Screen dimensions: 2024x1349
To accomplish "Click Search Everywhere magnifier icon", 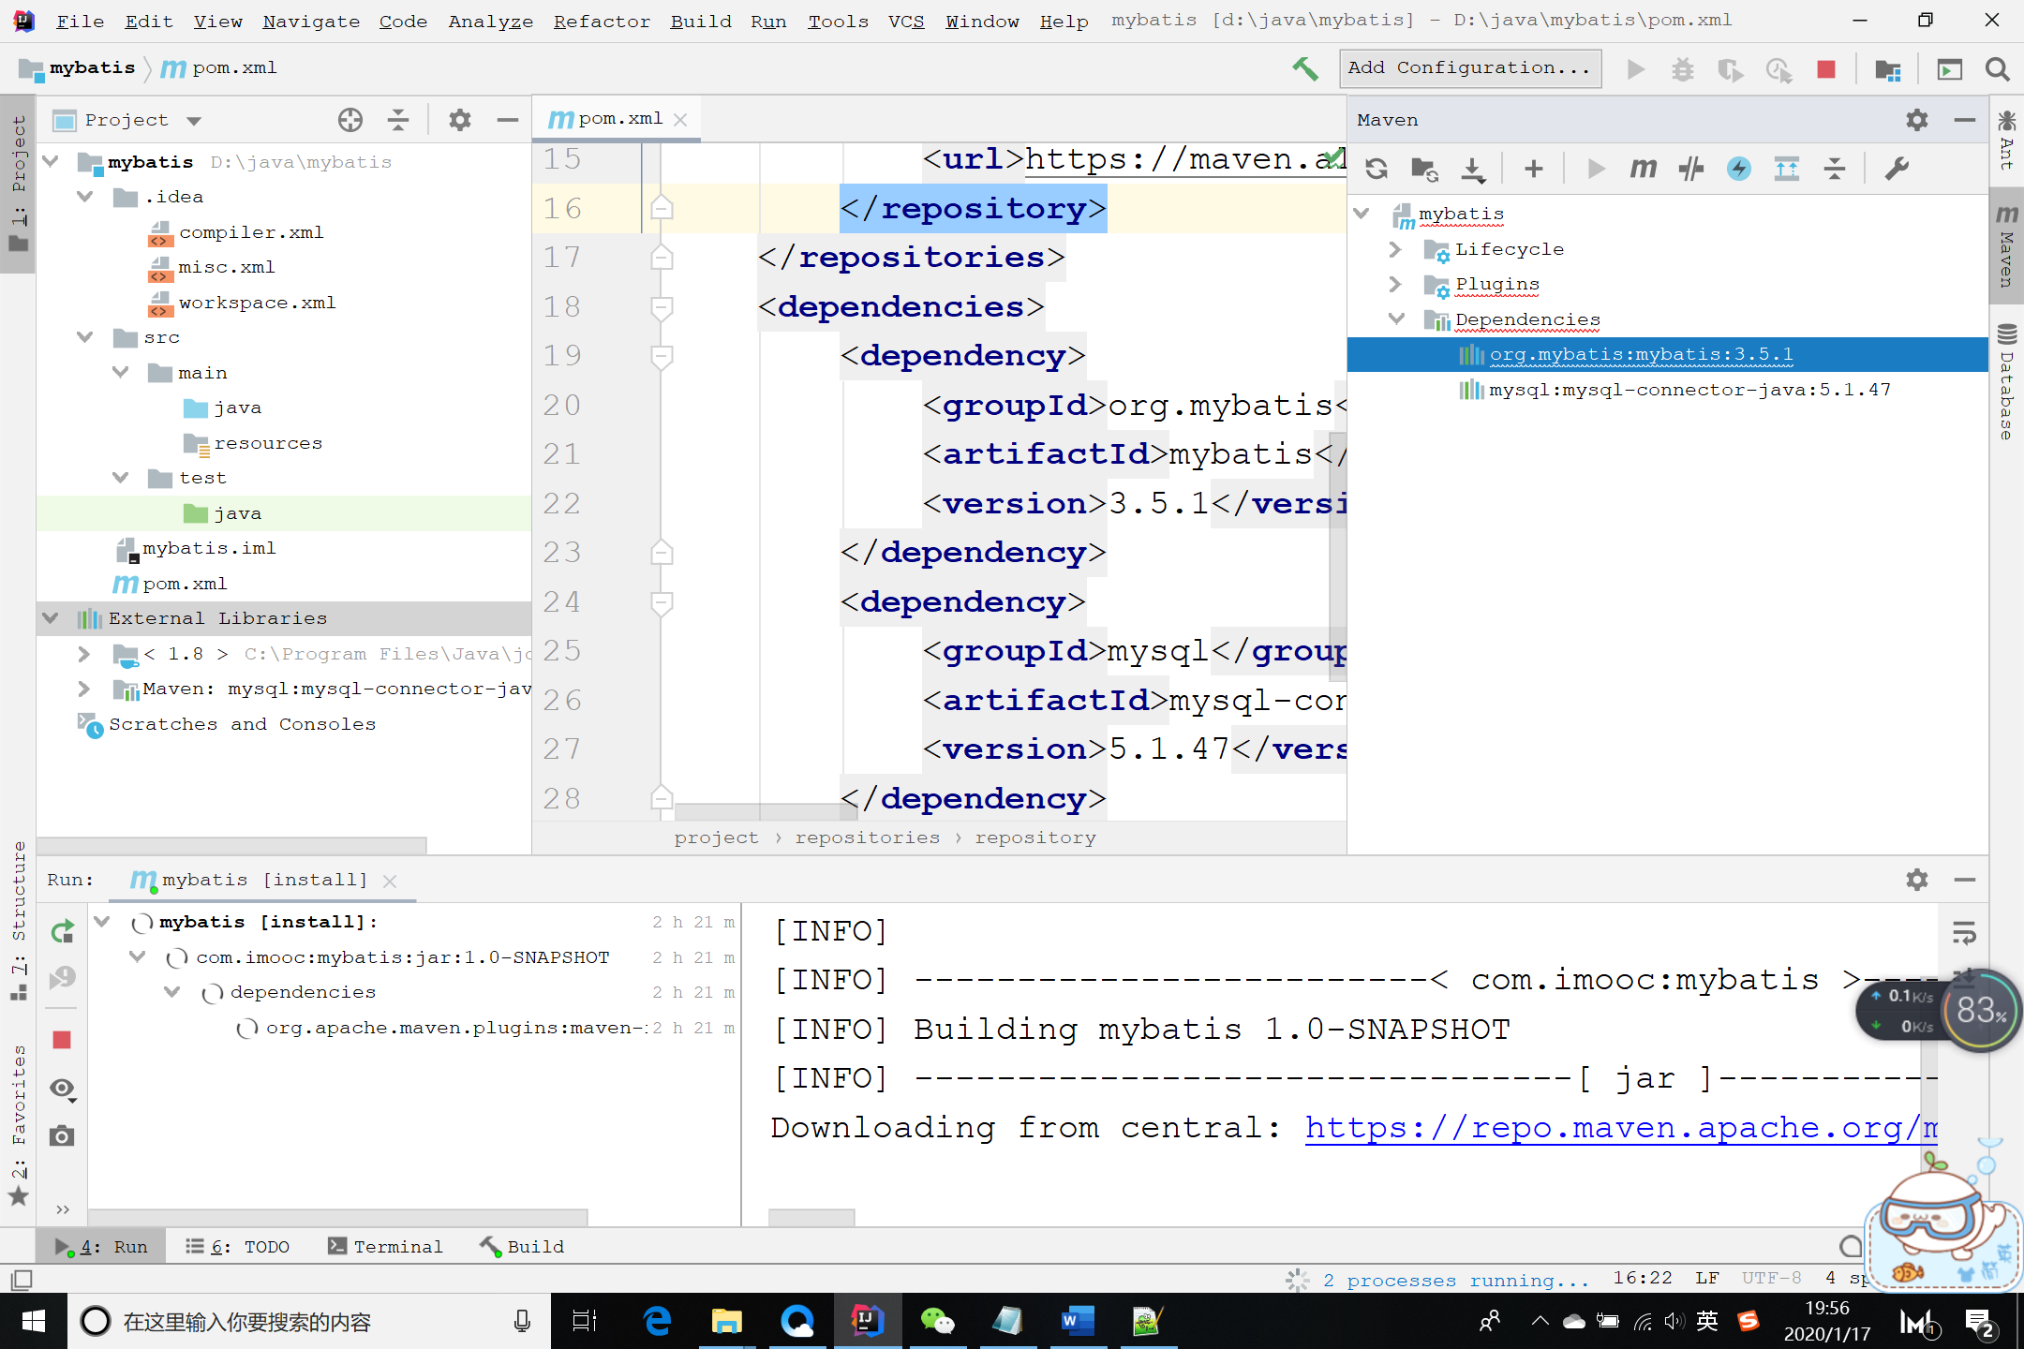I will [1997, 69].
